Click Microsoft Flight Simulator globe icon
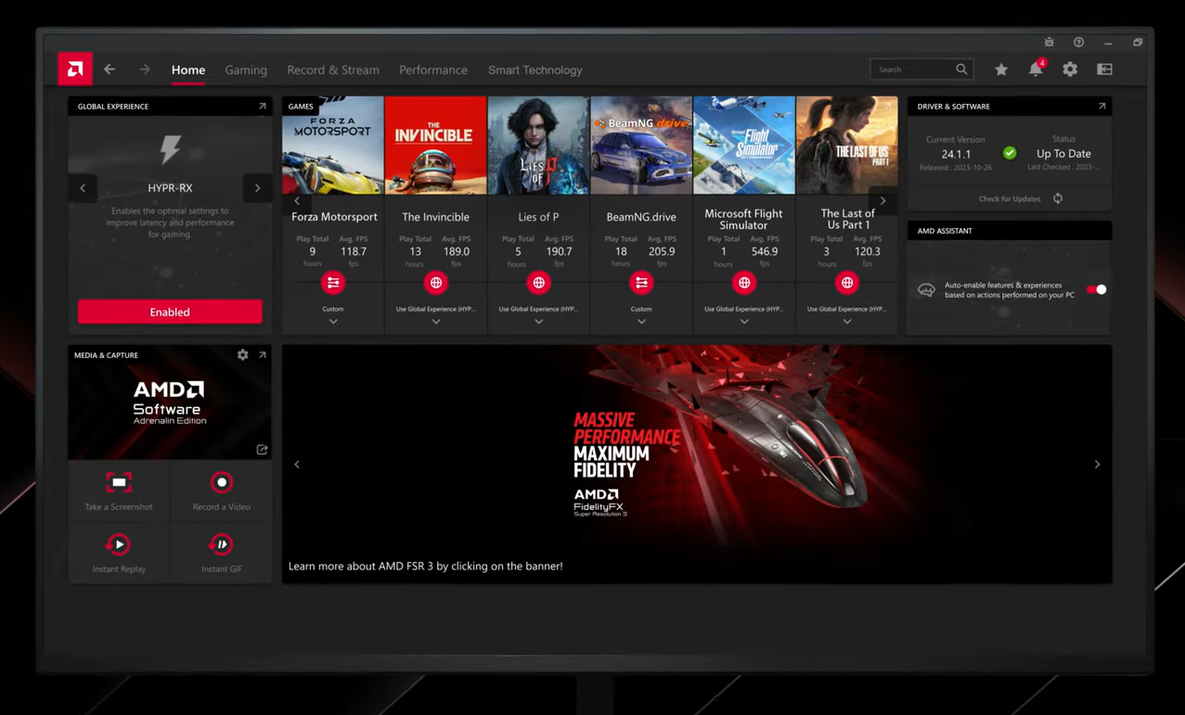This screenshot has height=715, width=1185. point(744,283)
